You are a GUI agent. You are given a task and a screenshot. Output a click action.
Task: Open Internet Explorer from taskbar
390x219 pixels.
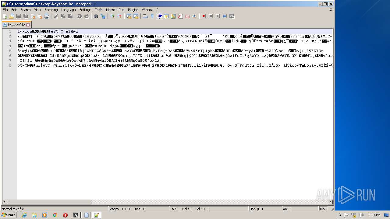24,215
